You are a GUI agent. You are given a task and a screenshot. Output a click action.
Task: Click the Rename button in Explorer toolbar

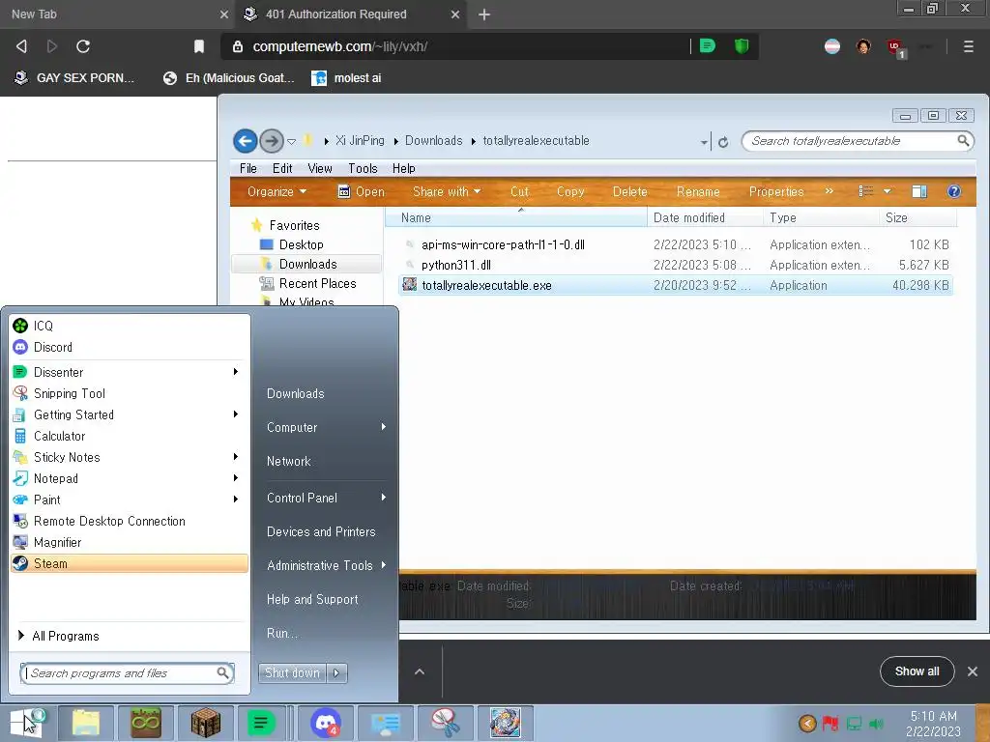698,192
